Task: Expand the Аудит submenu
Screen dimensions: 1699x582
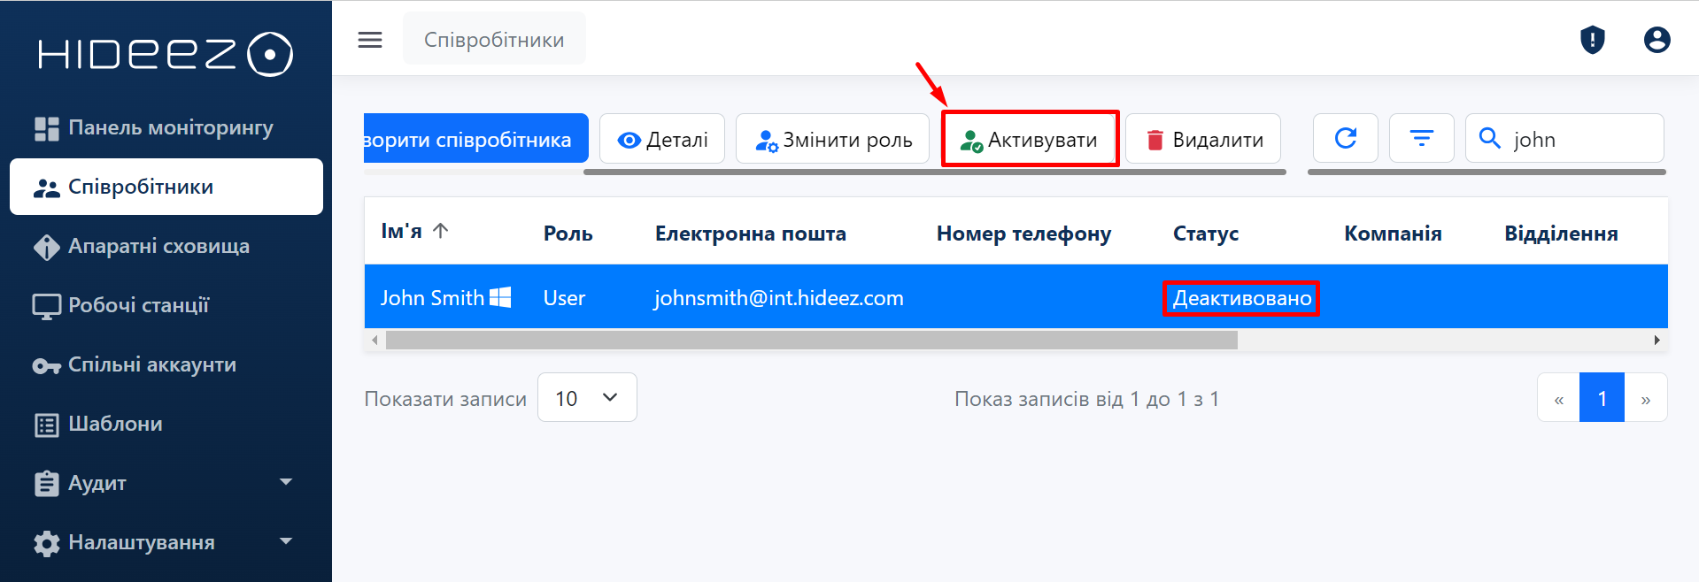Action: [286, 482]
